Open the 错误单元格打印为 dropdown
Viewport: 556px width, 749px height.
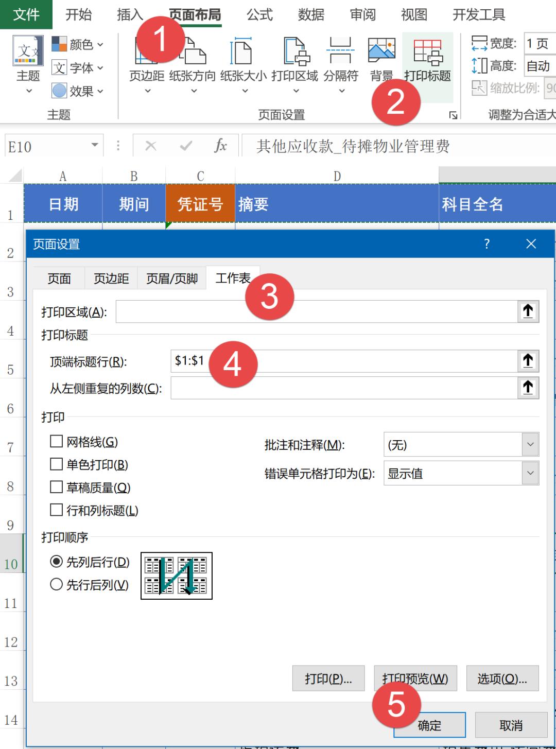[x=461, y=473]
